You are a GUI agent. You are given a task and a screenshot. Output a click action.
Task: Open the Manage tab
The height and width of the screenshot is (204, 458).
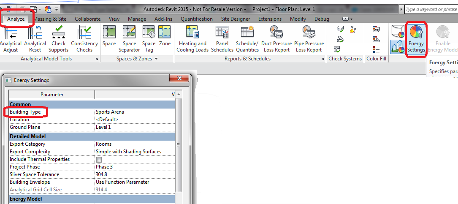[x=137, y=19]
